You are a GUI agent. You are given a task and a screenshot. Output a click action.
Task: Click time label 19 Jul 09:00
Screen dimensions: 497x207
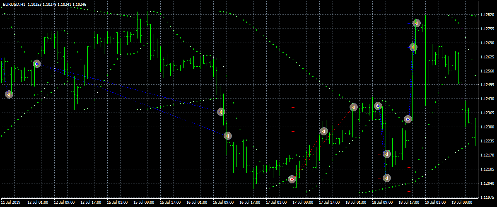(x=461, y=203)
